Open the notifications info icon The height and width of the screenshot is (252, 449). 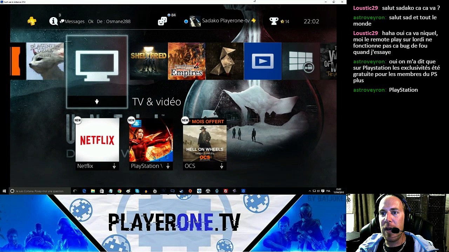point(53,21)
